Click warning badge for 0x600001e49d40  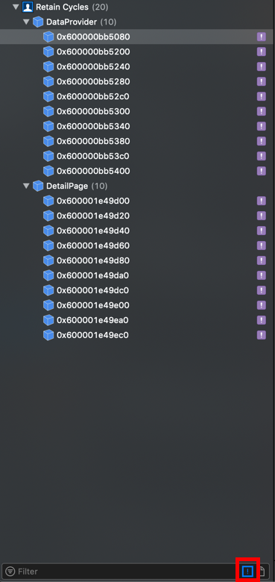pos(262,231)
